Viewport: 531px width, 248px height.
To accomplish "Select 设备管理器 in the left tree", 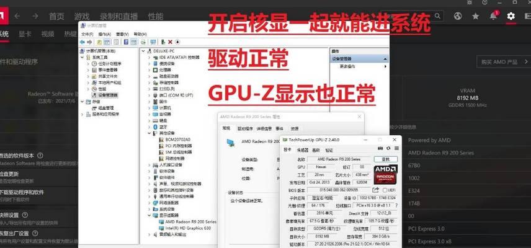I will 108,95.
